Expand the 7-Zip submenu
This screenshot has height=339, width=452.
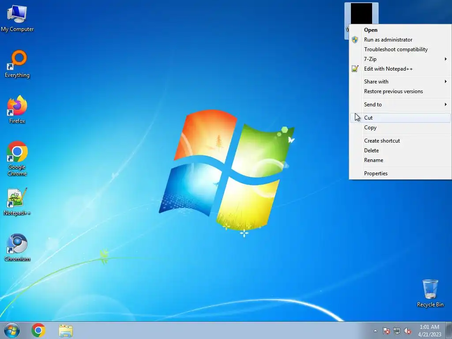click(x=400, y=59)
